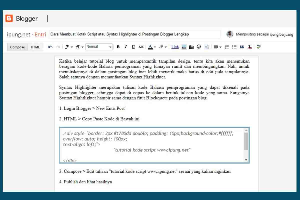This screenshot has width=300, height=200.
Task: Toggle strikethrough formatting
Action: pyautogui.click(x=141, y=47)
